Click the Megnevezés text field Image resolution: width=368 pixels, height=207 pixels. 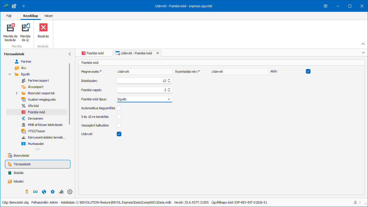coord(144,72)
